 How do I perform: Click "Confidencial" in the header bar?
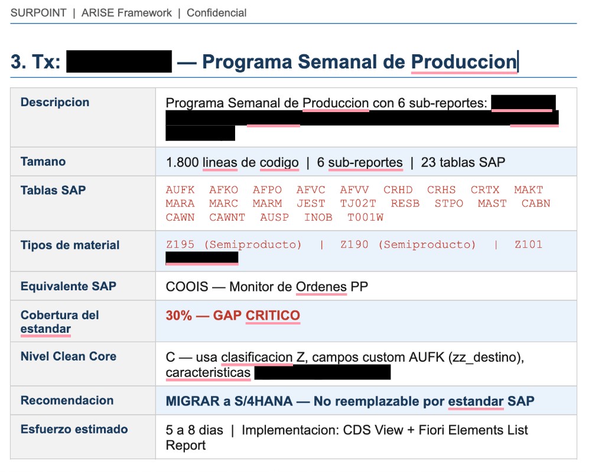click(x=216, y=12)
